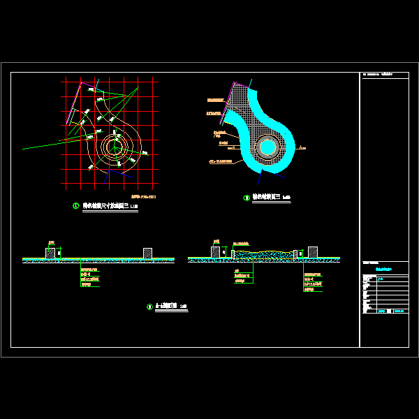Click the green circled number 1 drawing marker
419x419 pixels.
pos(76,206)
